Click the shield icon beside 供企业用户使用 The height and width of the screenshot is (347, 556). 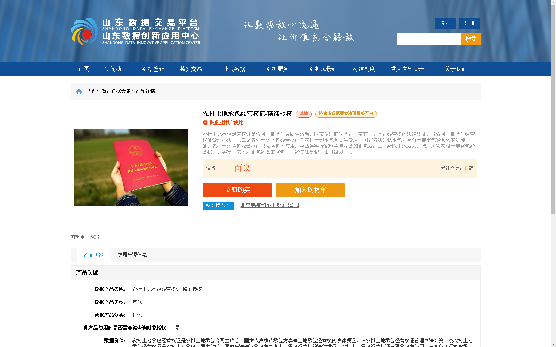point(205,123)
